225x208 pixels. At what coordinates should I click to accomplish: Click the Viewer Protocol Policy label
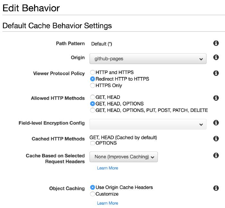click(x=59, y=74)
